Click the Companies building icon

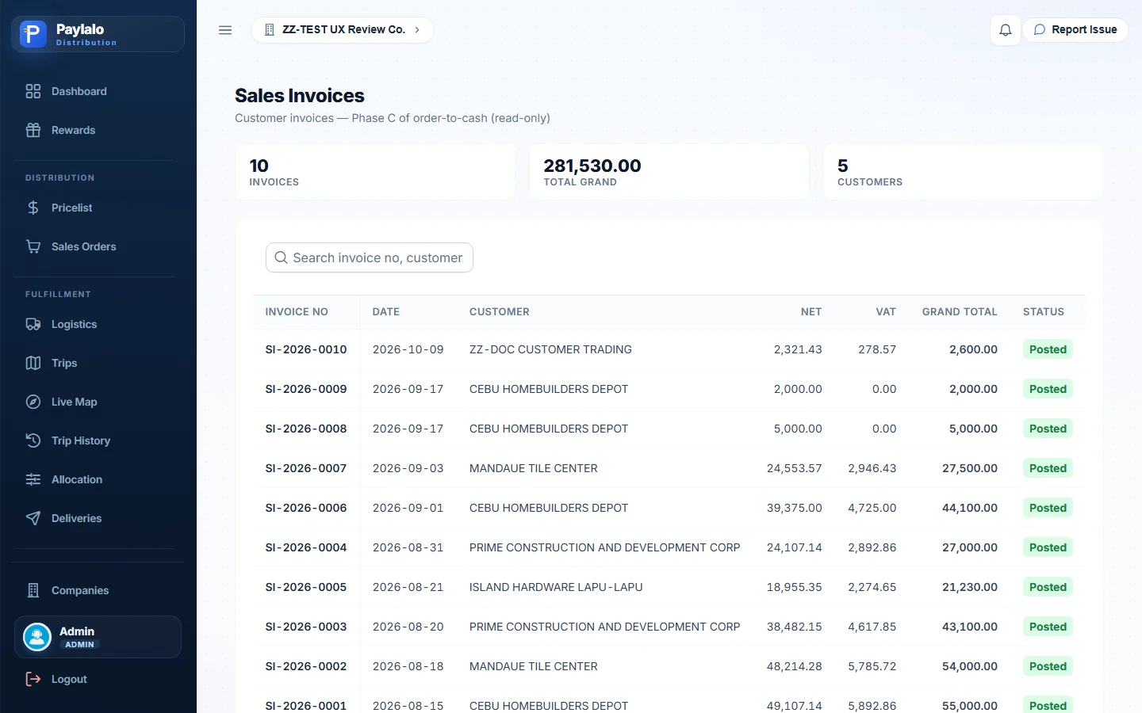[33, 590]
